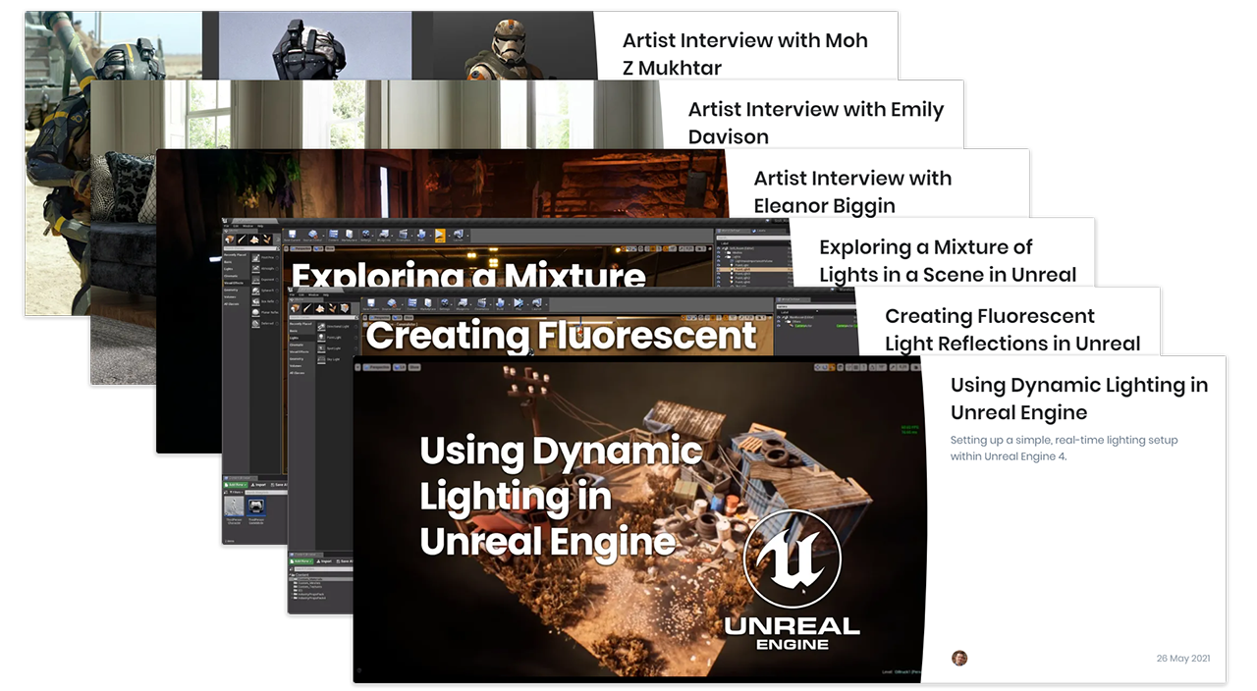This screenshot has width=1257, height=691.
Task: Open the Artist Interview with Emily Davison title
Action: [815, 123]
